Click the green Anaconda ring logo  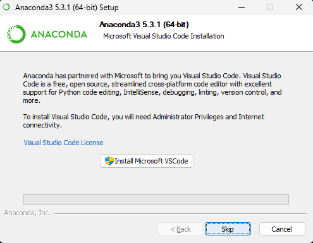click(x=16, y=34)
